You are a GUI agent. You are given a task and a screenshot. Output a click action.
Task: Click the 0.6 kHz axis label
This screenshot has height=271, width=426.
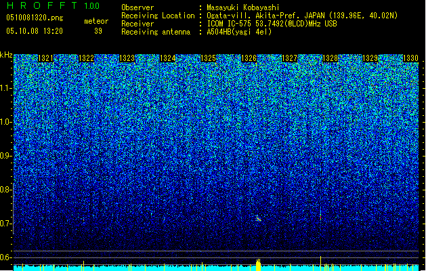6,257
